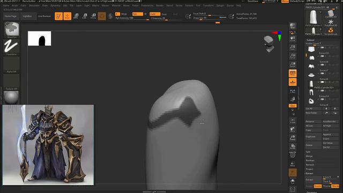Open the Transform menu

(x=208, y=6)
